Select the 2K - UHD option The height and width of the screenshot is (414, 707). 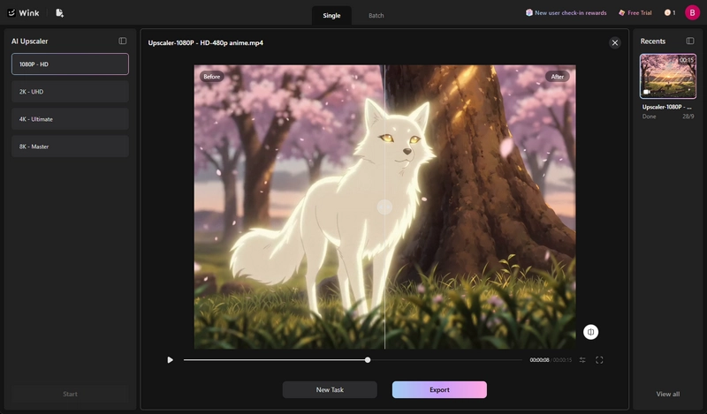[70, 92]
